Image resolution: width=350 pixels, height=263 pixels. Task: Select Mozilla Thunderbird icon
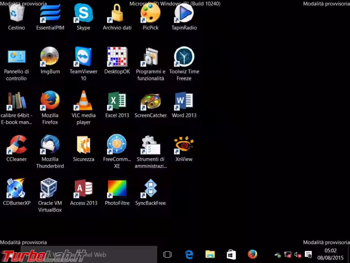(x=50, y=145)
